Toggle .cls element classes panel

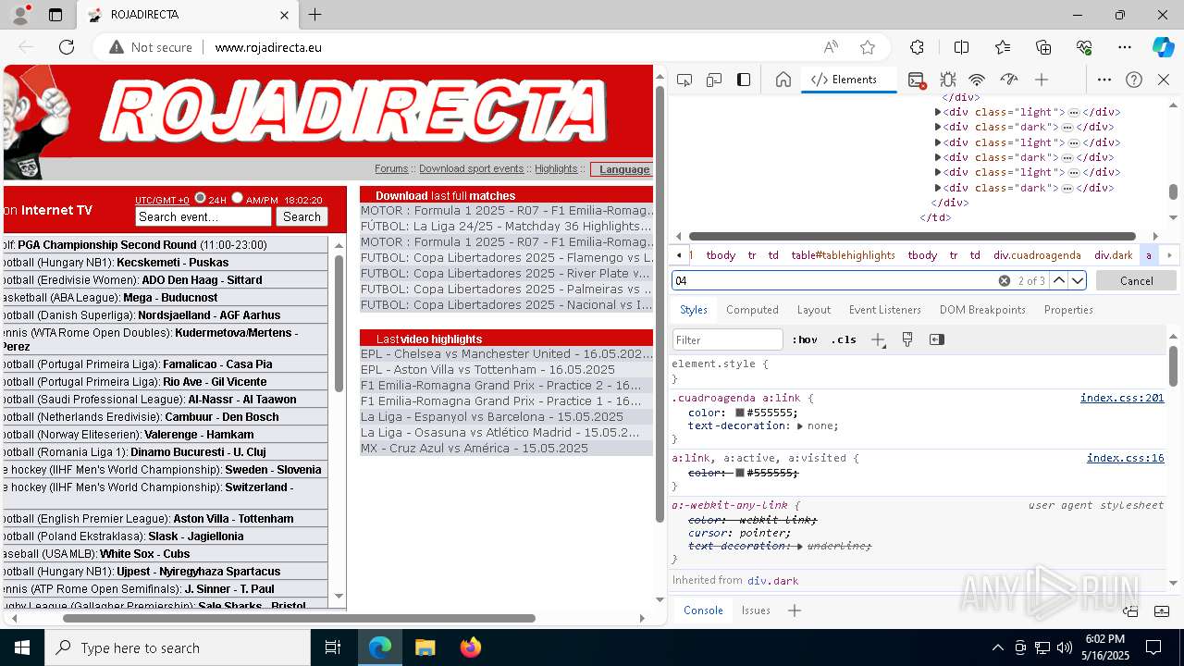pyautogui.click(x=844, y=339)
